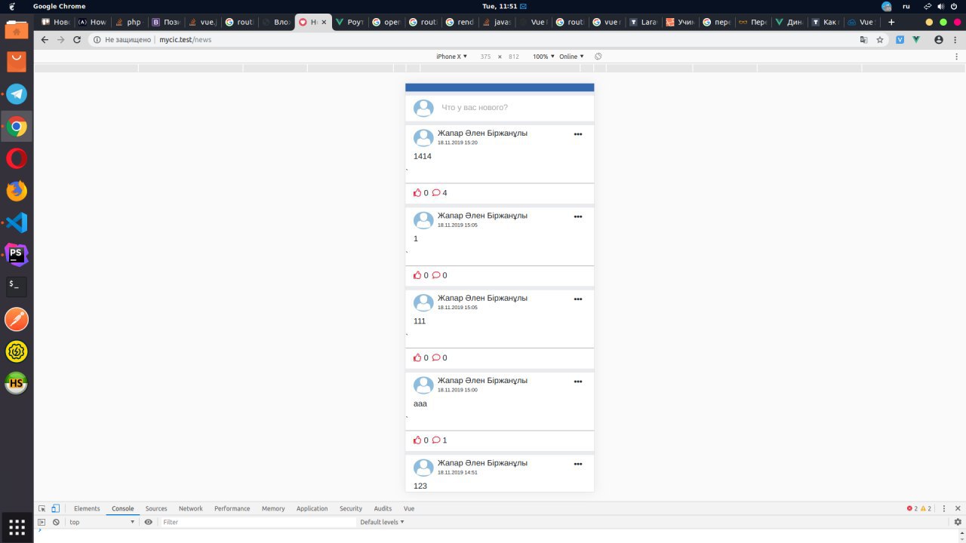Rotate the device viewport orientation
The image size is (966, 543).
598,57
